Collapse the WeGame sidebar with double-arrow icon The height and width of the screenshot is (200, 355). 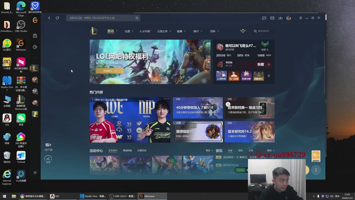click(35, 172)
